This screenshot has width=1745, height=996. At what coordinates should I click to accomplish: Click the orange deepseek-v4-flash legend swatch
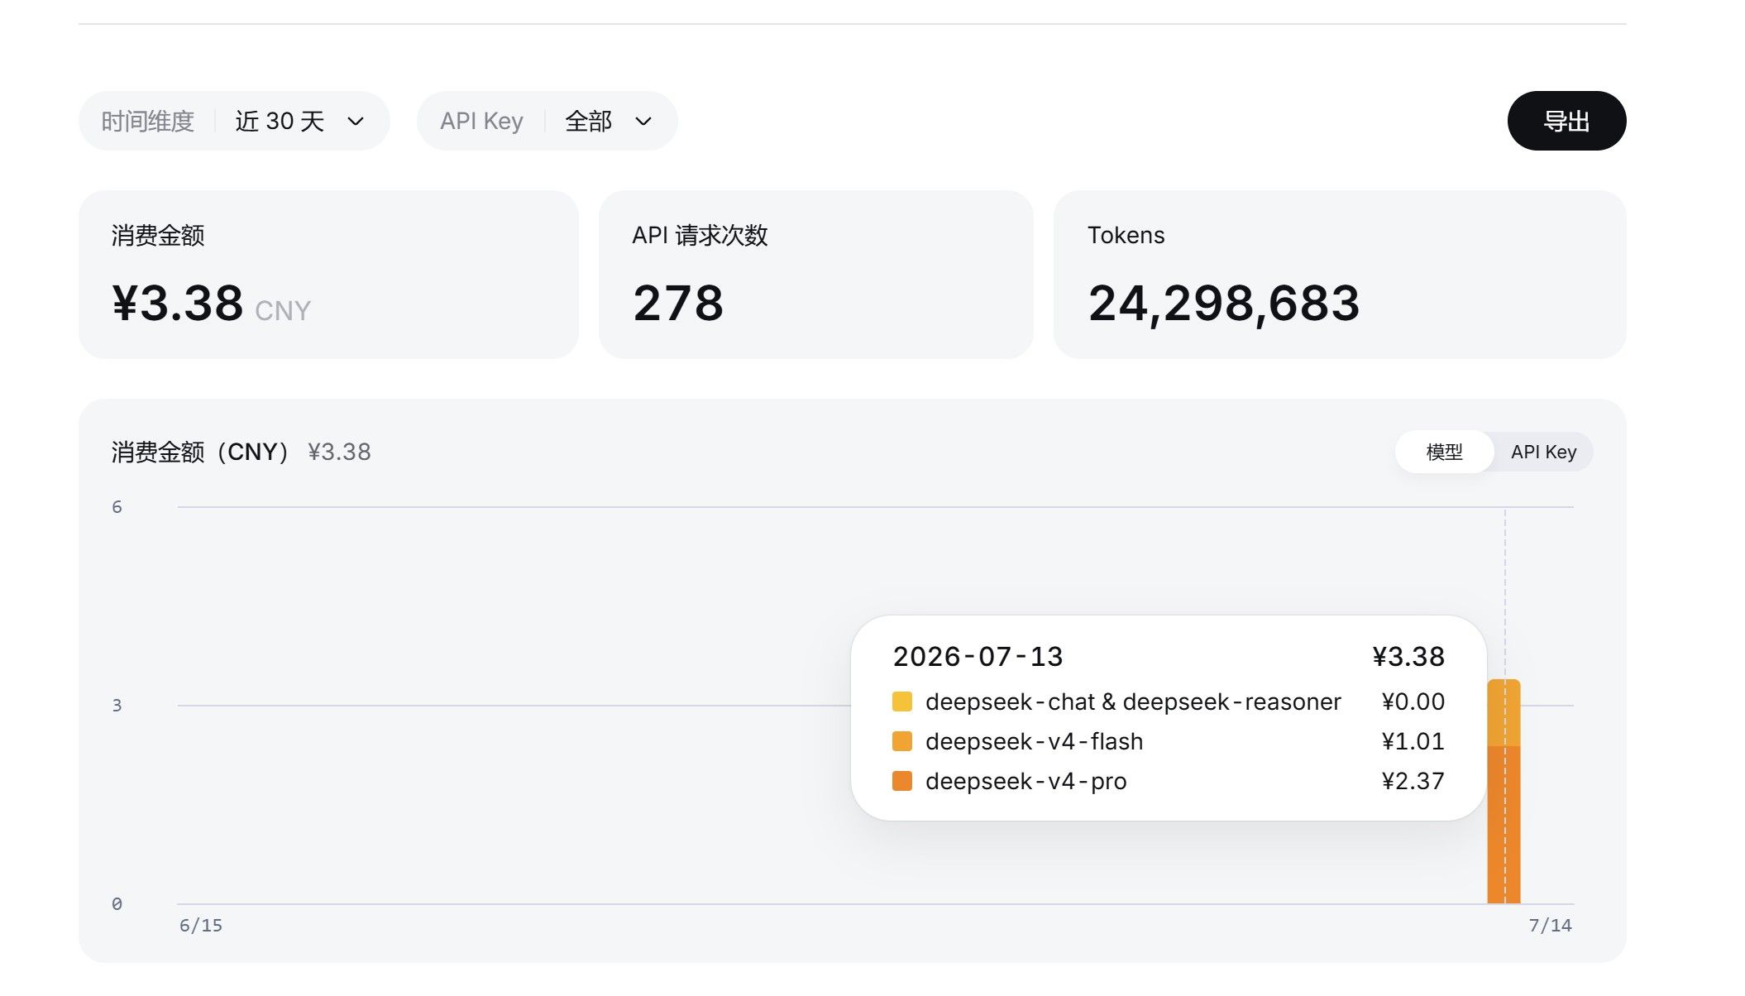click(902, 741)
